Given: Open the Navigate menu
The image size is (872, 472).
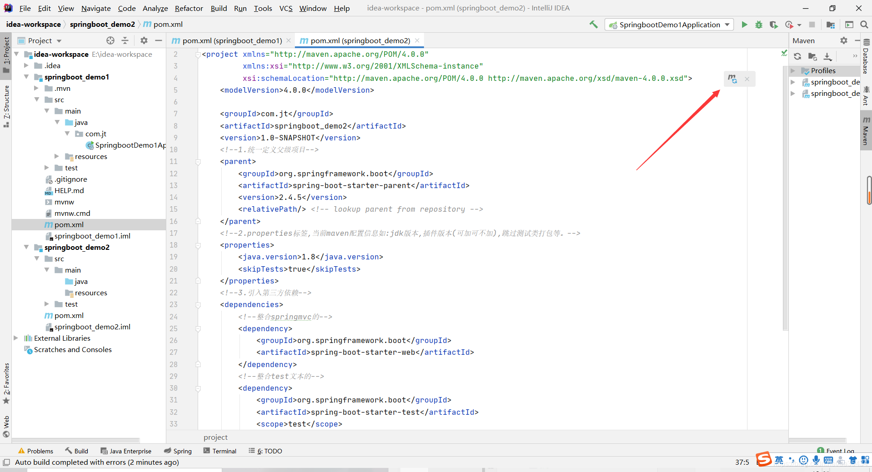Looking at the screenshot, I should [96, 8].
